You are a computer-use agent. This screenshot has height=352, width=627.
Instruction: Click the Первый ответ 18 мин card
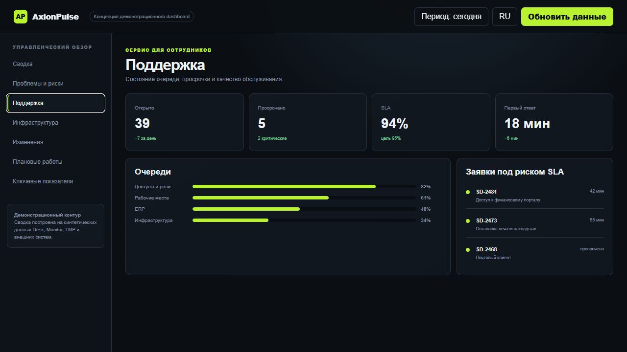pyautogui.click(x=554, y=122)
